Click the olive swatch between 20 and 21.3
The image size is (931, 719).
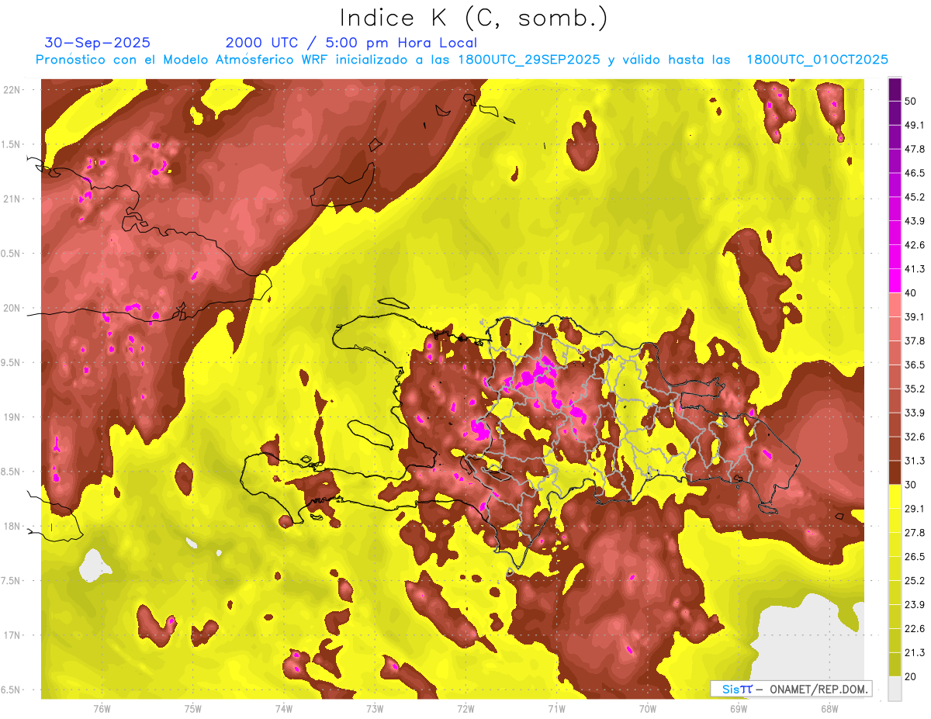(x=895, y=665)
